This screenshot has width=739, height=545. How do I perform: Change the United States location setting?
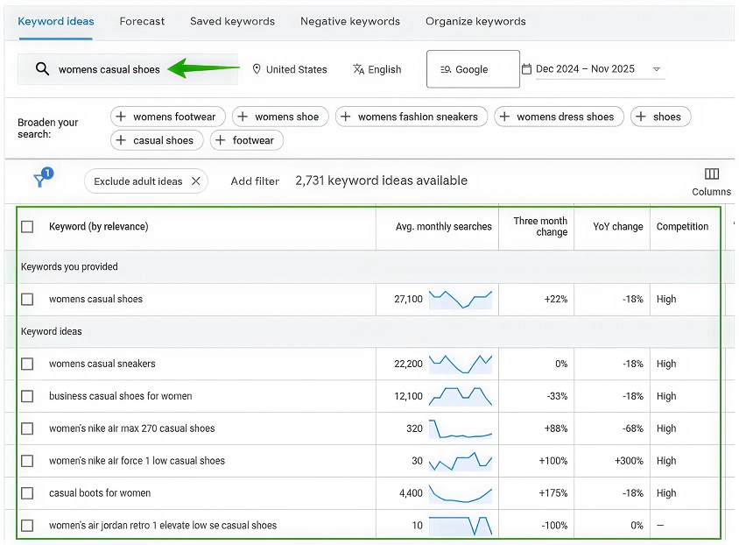click(289, 69)
